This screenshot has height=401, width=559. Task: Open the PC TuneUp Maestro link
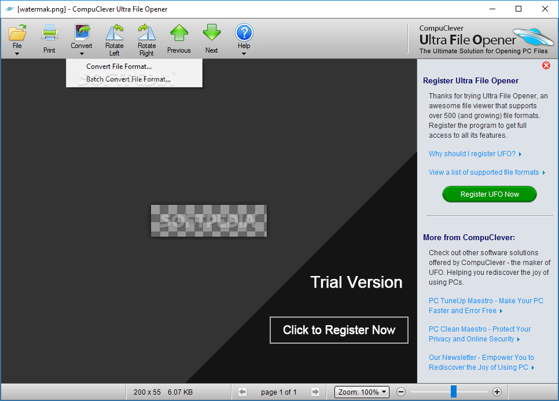(x=486, y=306)
